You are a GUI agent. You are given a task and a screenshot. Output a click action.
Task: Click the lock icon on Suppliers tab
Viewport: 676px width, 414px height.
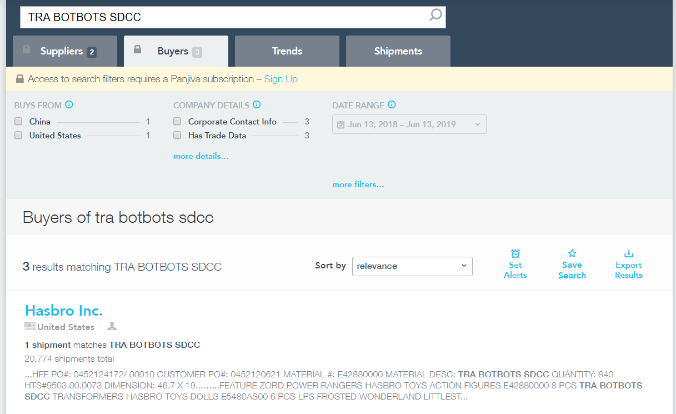[26, 49]
